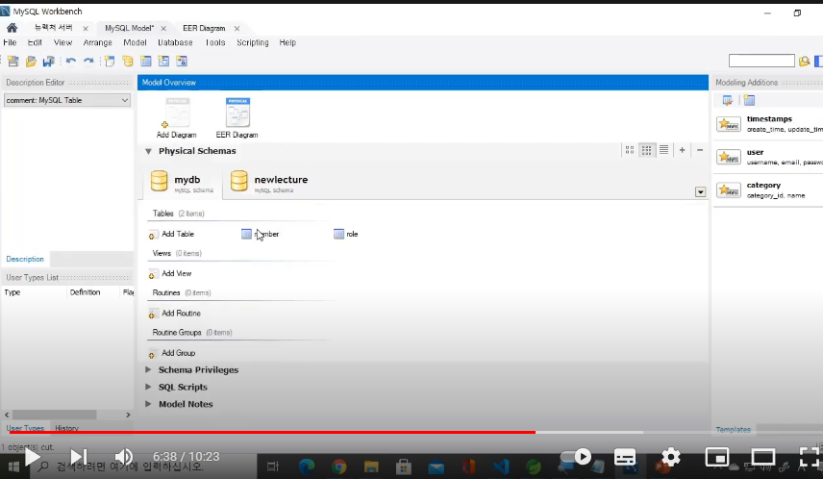Click the Add Routine toolbar icon

[x=182, y=62]
